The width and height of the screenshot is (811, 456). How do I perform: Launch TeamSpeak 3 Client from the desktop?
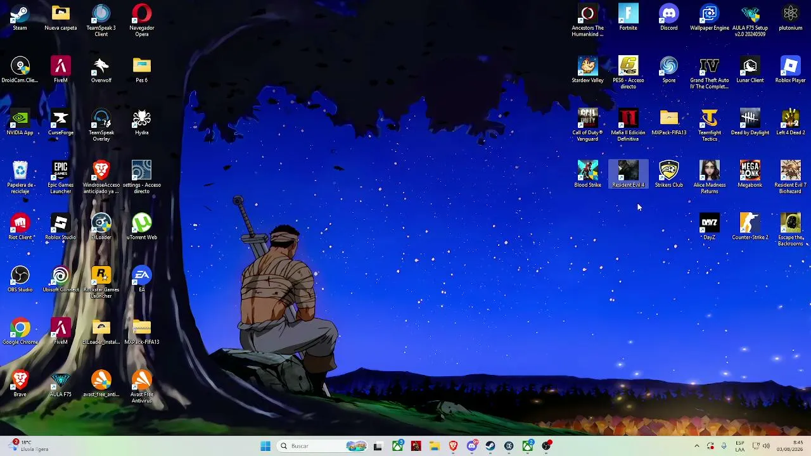click(101, 20)
